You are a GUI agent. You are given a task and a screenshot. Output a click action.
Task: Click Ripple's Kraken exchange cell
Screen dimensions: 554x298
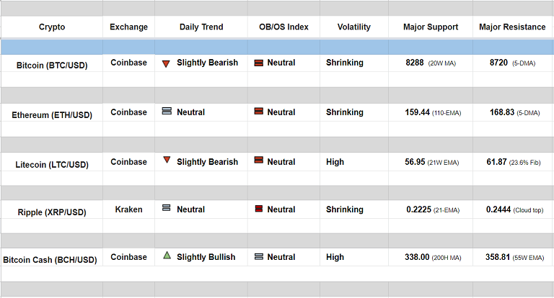128,209
